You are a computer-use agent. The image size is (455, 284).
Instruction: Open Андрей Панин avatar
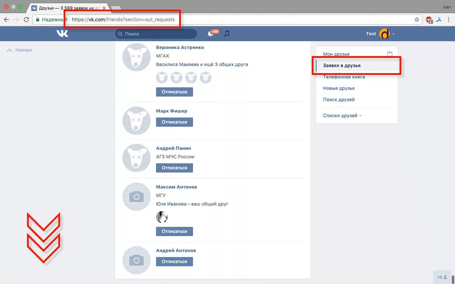coord(136,158)
